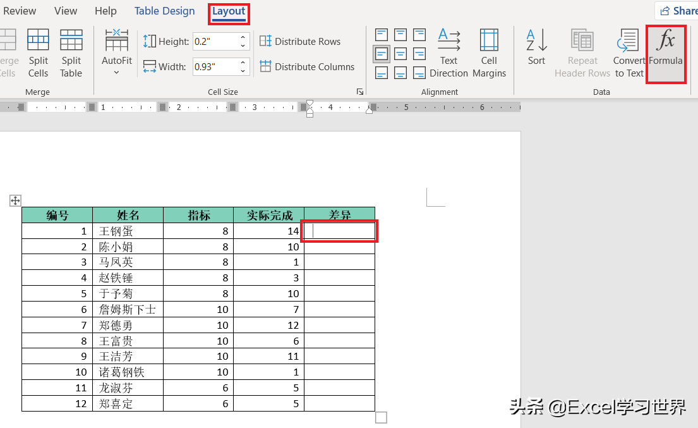Screen dimensions: 698x428
Task: Expand the AutoFit dropdown
Action: [117, 73]
